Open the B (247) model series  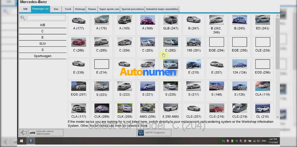pos(194,25)
